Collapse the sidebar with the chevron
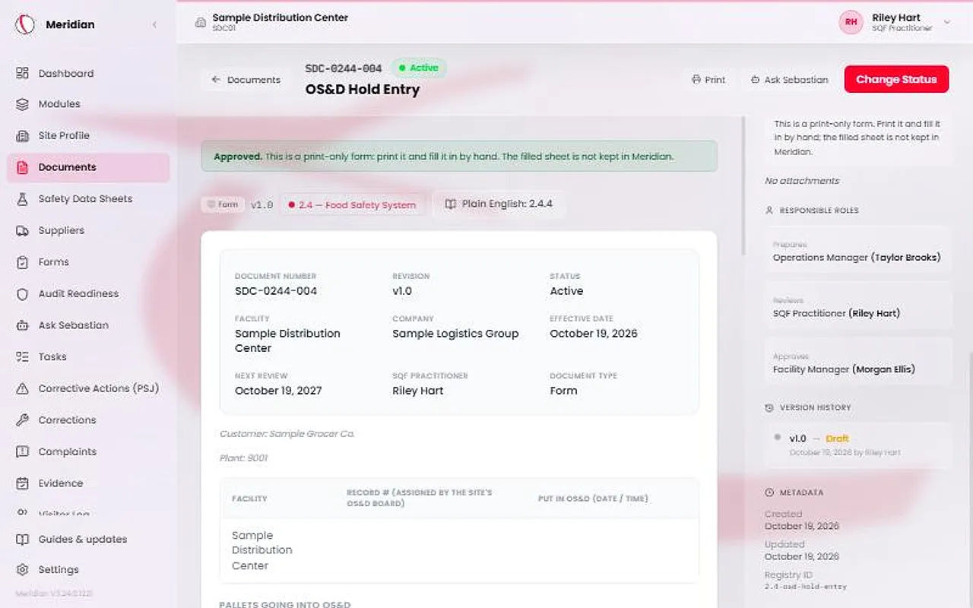 154,24
